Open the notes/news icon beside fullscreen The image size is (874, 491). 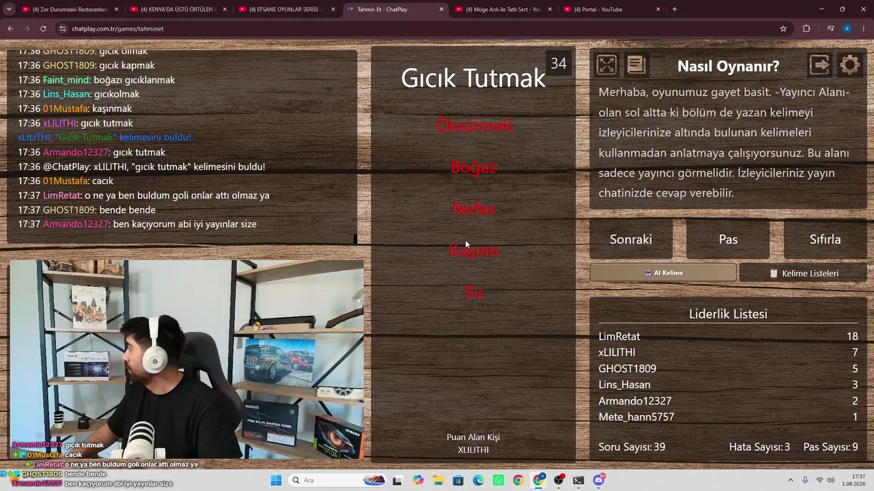[636, 65]
